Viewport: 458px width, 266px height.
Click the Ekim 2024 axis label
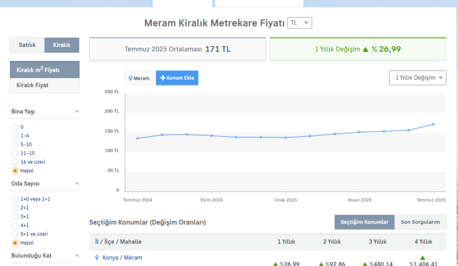211,200
